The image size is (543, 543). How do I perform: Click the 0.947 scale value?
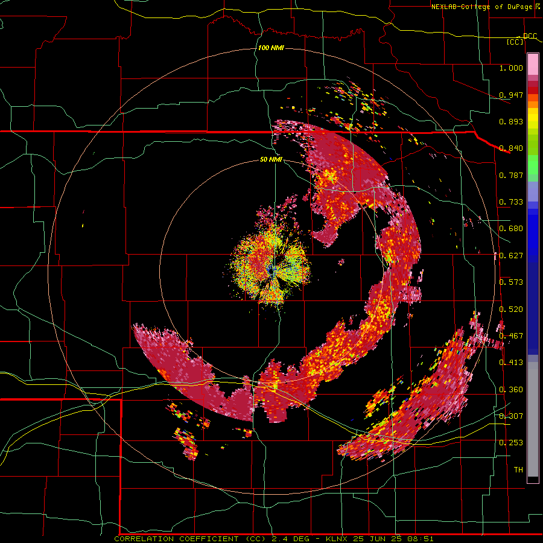click(x=511, y=95)
